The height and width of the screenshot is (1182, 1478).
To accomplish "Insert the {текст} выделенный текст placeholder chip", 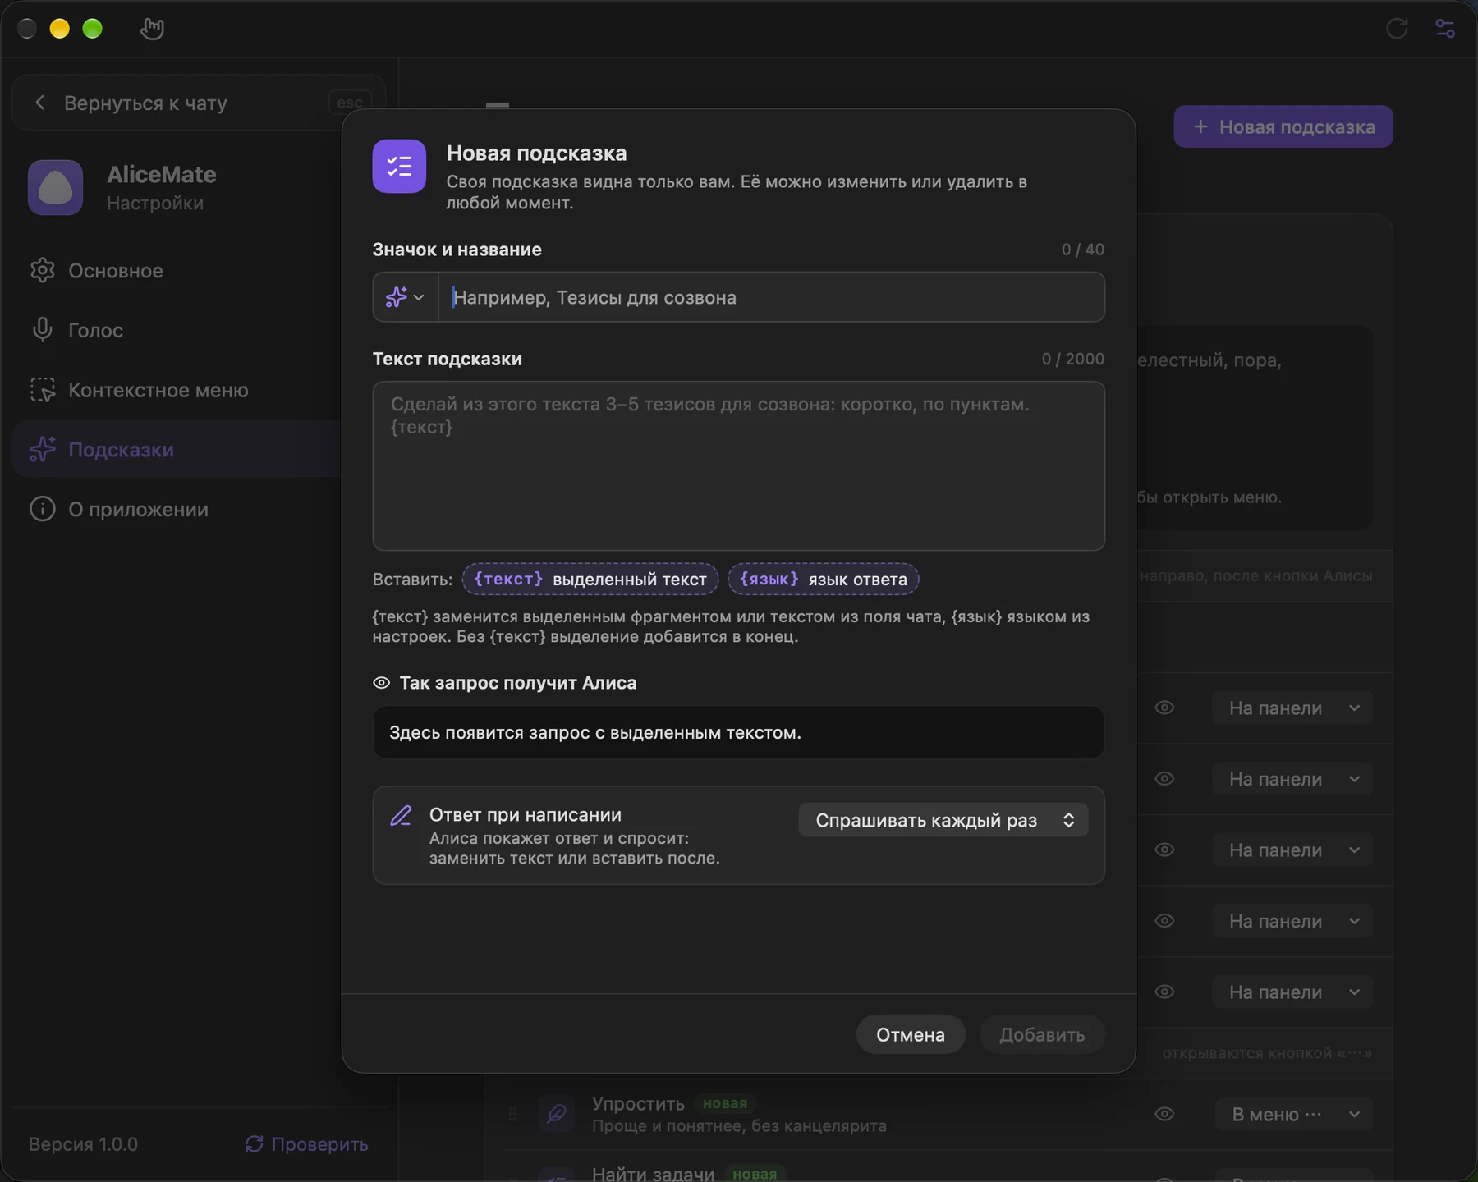I will tap(590, 579).
